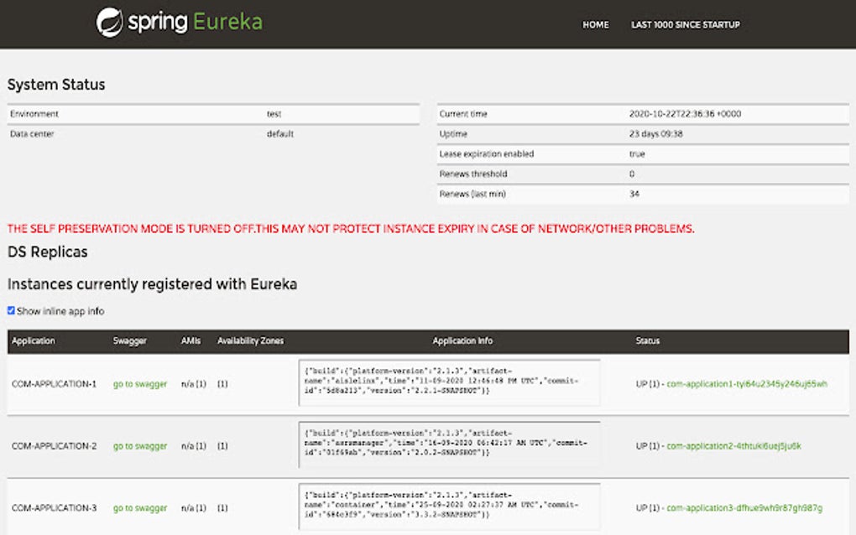Go to swagger for COM-APPLICATION-1
Screen dimensions: 856x535
[x=140, y=384]
